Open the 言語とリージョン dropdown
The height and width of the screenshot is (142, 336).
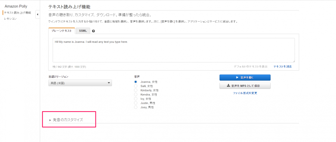click(x=80, y=83)
